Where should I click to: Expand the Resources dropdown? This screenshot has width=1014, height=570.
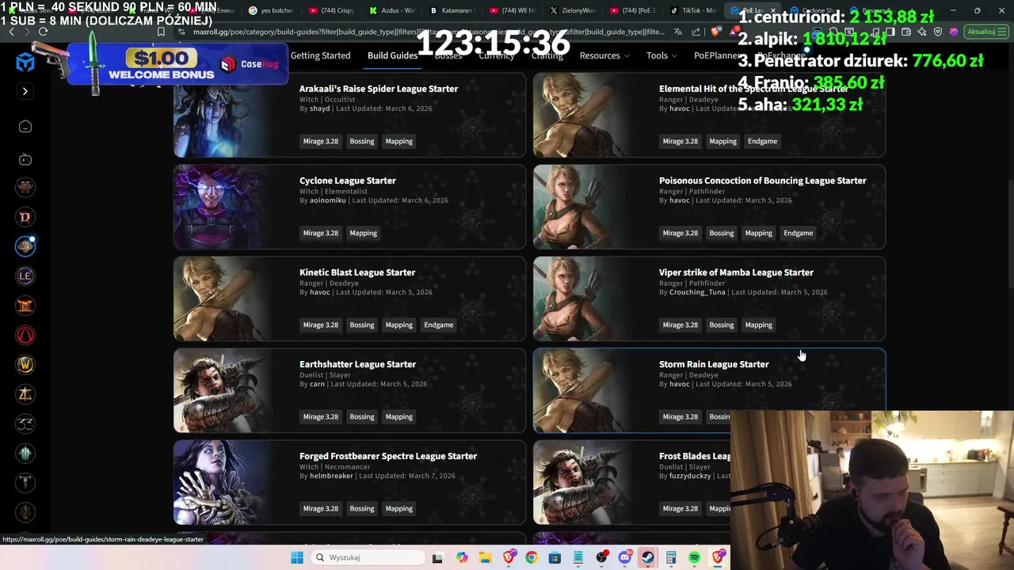click(604, 55)
